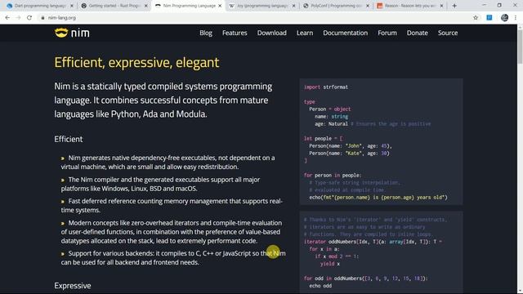Open the Learn page
The image size is (523, 294).
pyautogui.click(x=305, y=33)
